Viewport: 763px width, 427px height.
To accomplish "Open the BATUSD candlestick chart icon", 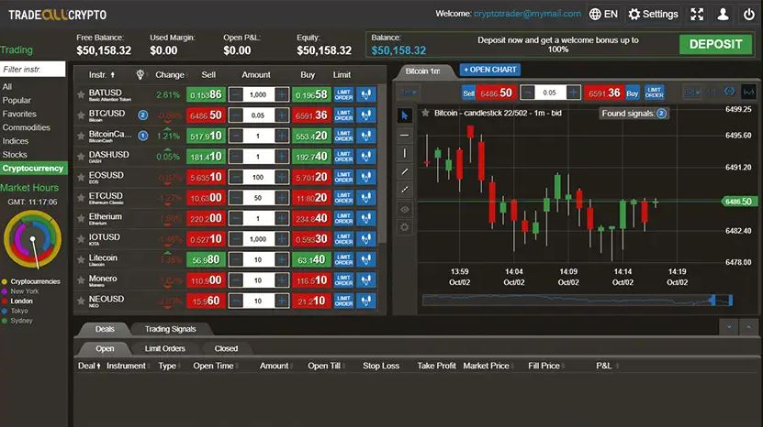I will pyautogui.click(x=366, y=94).
